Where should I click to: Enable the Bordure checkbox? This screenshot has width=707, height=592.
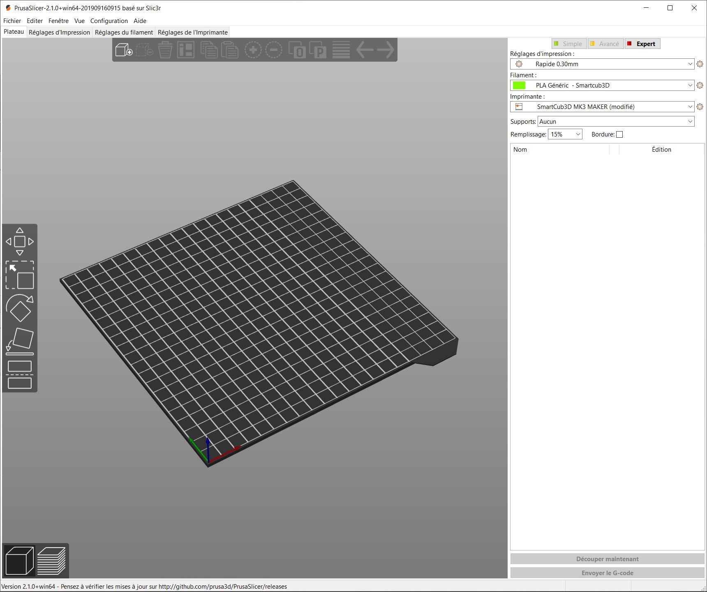pos(619,134)
